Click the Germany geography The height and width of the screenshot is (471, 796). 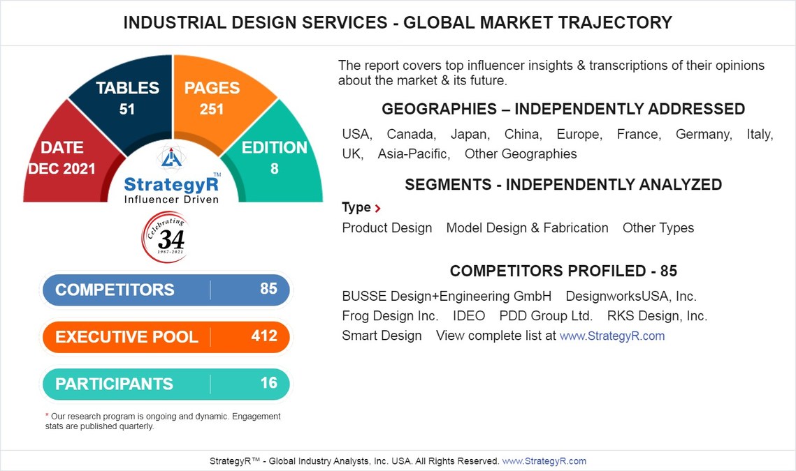tap(704, 135)
